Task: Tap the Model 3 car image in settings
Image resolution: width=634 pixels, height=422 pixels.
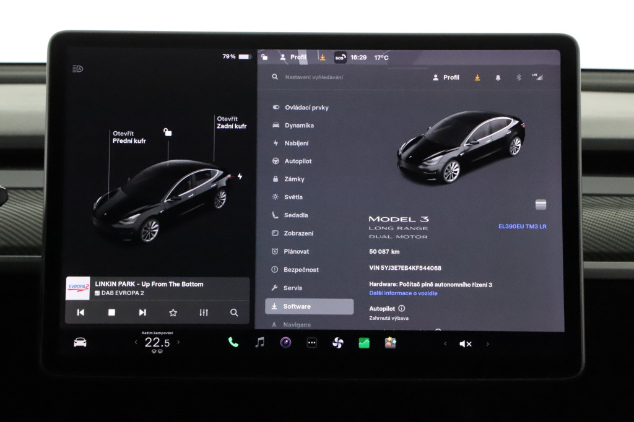Action: [x=461, y=147]
